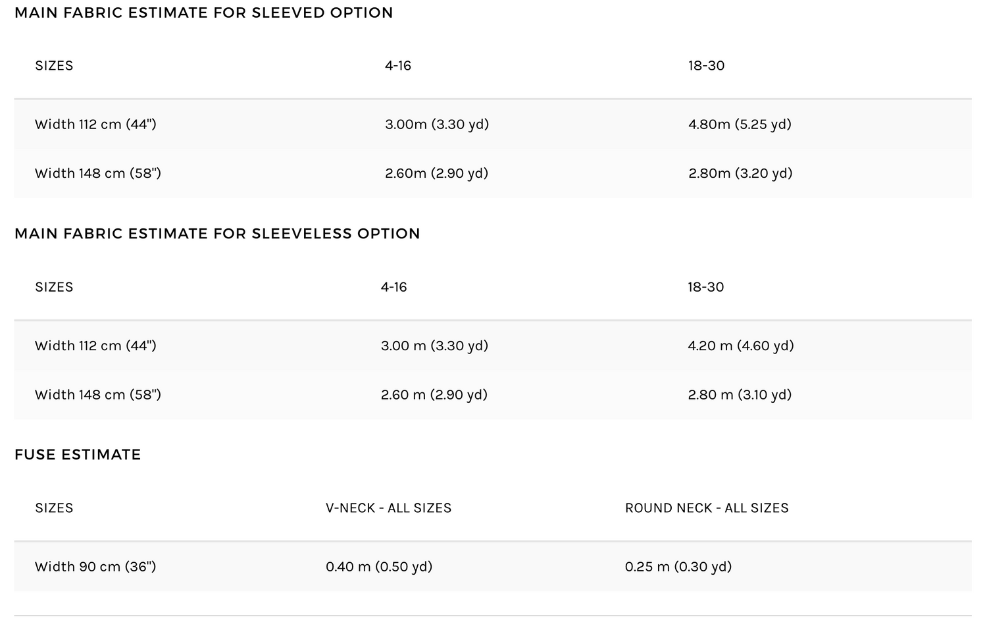The image size is (987, 630).
Task: Select the sleeveless table SIZES label
Action: point(54,287)
